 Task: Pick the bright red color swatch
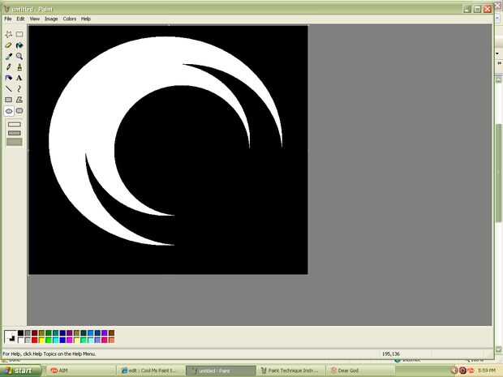(35, 341)
